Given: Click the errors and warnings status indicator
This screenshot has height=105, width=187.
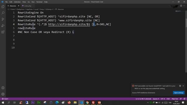Looking at the screenshot, I should 5,99.
